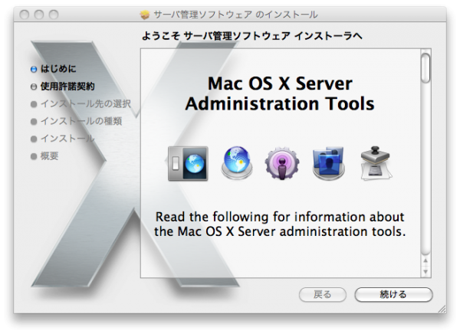Click the Server Admin icon
The image size is (460, 334).
click(188, 164)
